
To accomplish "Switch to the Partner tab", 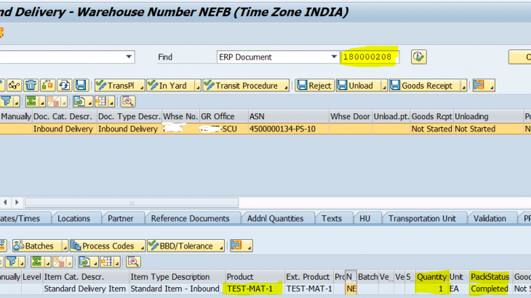I will click(121, 219).
